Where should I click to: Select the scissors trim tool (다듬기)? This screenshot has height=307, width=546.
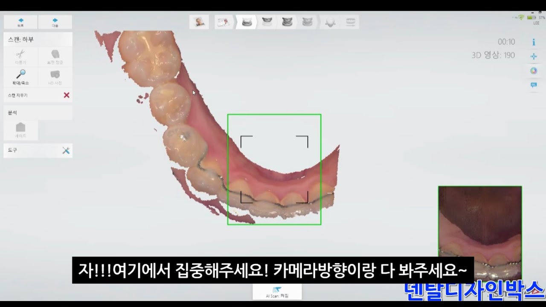[x=20, y=57]
